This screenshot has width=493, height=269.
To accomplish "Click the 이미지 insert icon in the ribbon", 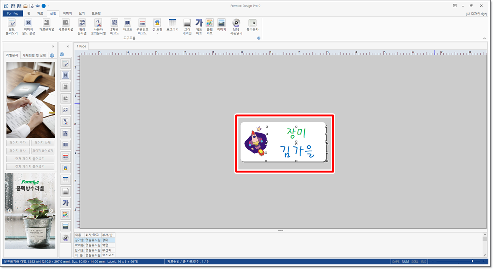I will pyautogui.click(x=221, y=25).
